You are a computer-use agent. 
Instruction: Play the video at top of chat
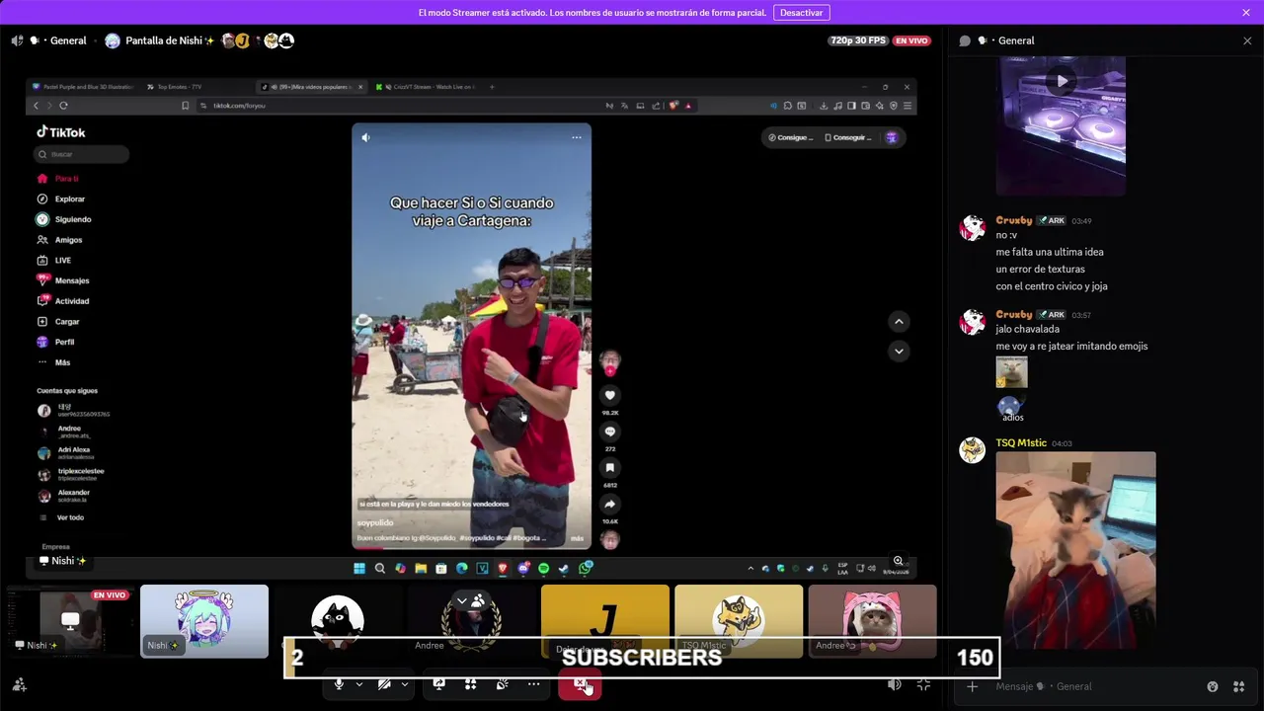(x=1061, y=81)
